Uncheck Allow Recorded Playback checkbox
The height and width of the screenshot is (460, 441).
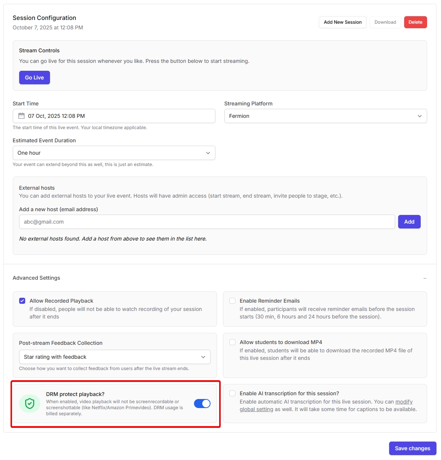[x=22, y=301]
